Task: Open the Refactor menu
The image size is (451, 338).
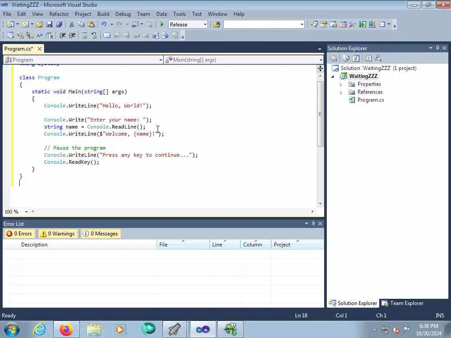Action: point(59,14)
